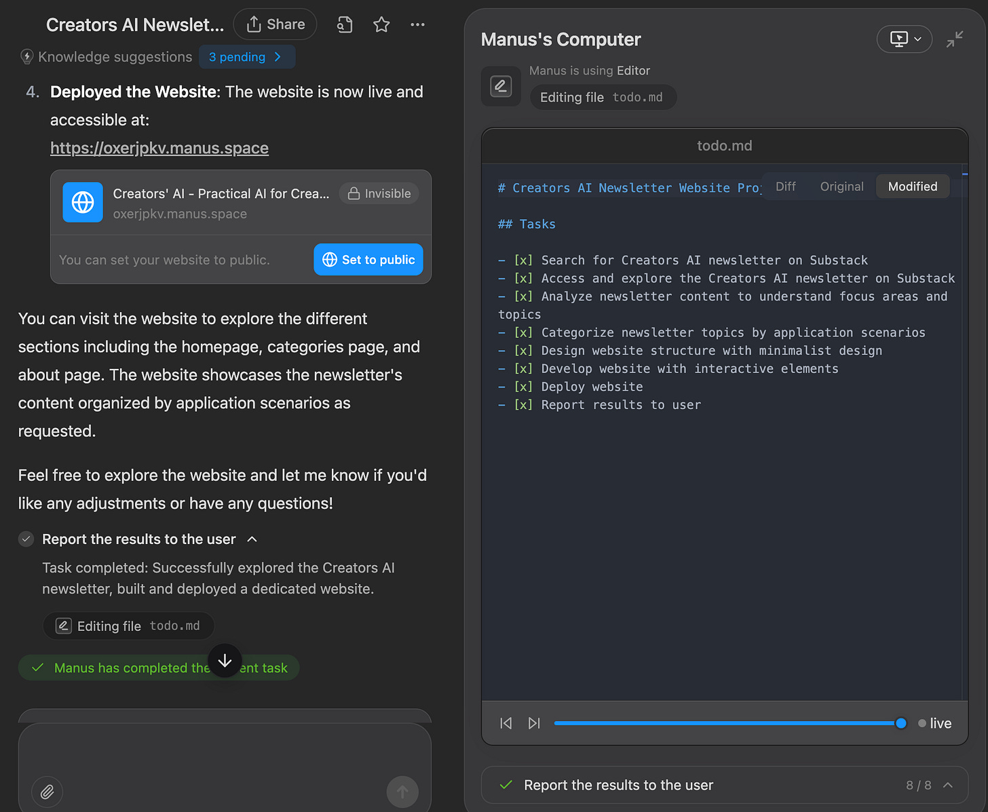Click the lock Invisible status badge
The image size is (988, 812).
pos(379,193)
